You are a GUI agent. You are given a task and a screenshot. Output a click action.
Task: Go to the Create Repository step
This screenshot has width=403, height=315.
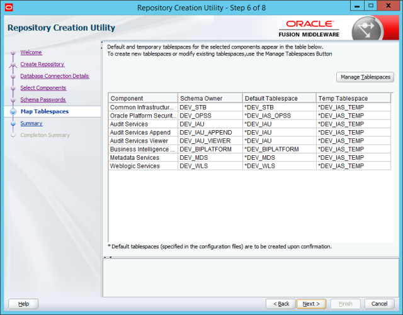click(42, 64)
